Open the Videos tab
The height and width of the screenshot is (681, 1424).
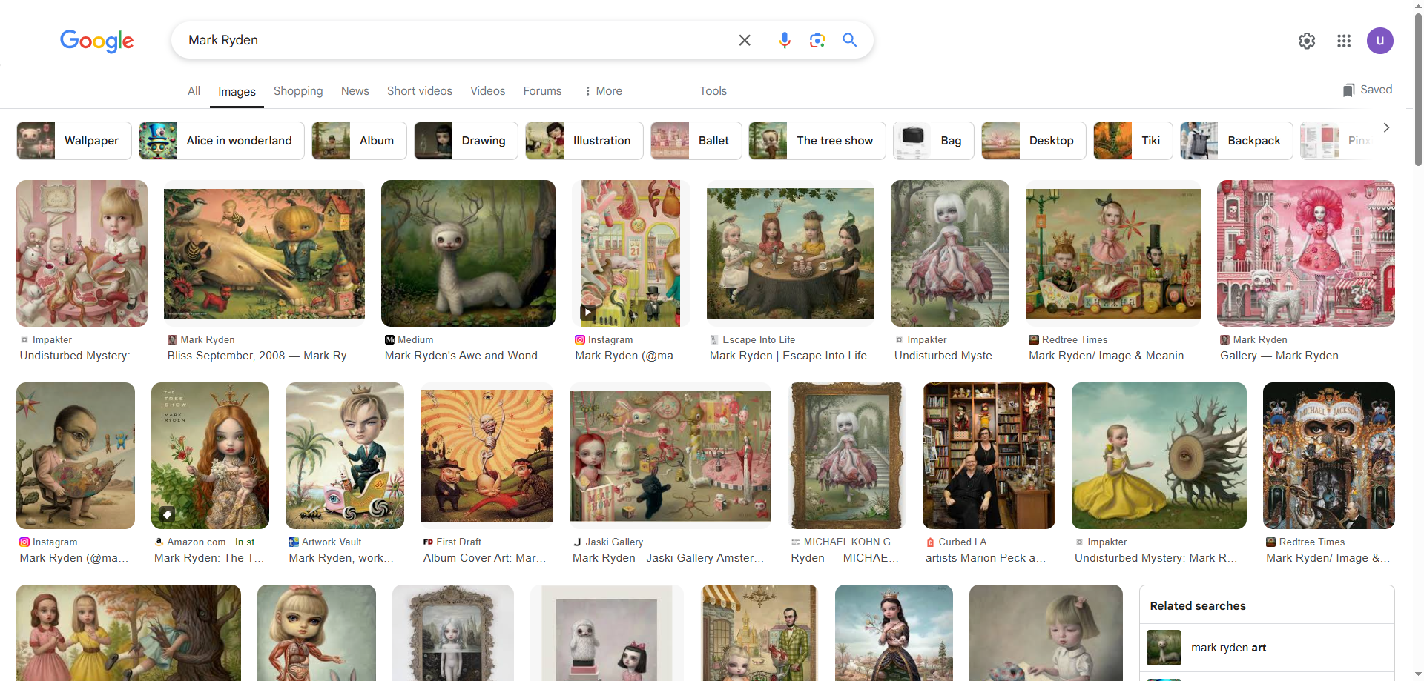[487, 91]
